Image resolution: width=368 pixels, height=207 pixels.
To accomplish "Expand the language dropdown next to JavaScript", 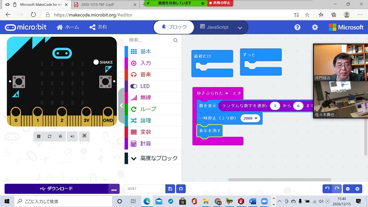I will click(240, 28).
